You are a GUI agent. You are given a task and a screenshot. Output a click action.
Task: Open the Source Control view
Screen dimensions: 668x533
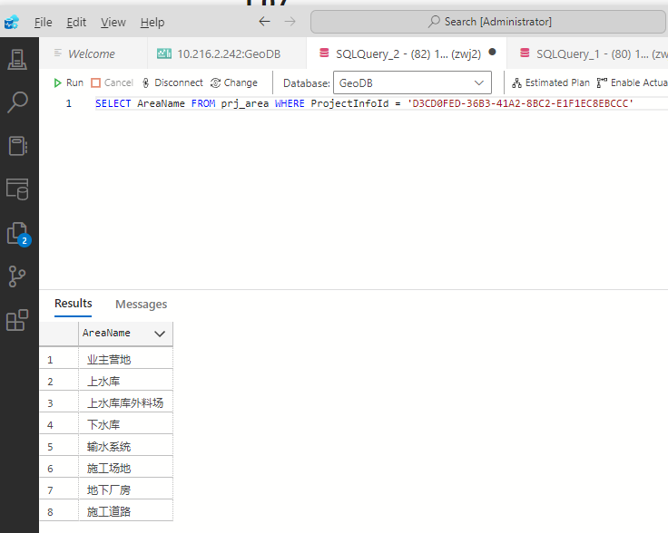[17, 276]
